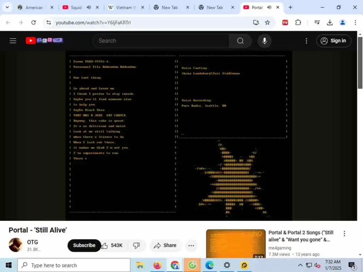Open Settings gear from taskbar
The width and height of the screenshot is (363, 272).
[x=227, y=265]
